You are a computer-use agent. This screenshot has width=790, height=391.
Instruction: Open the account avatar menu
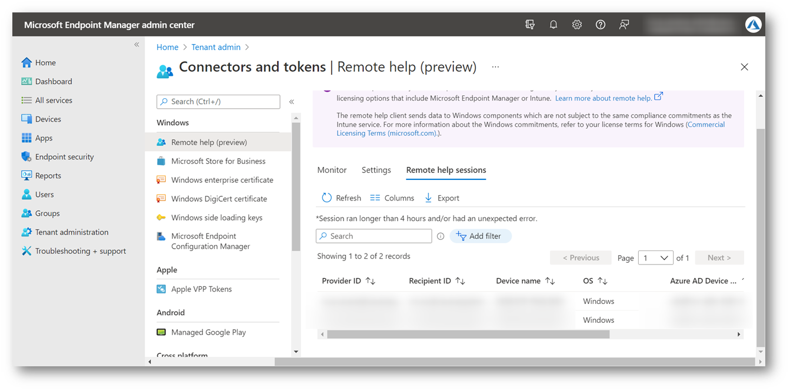pyautogui.click(x=754, y=25)
